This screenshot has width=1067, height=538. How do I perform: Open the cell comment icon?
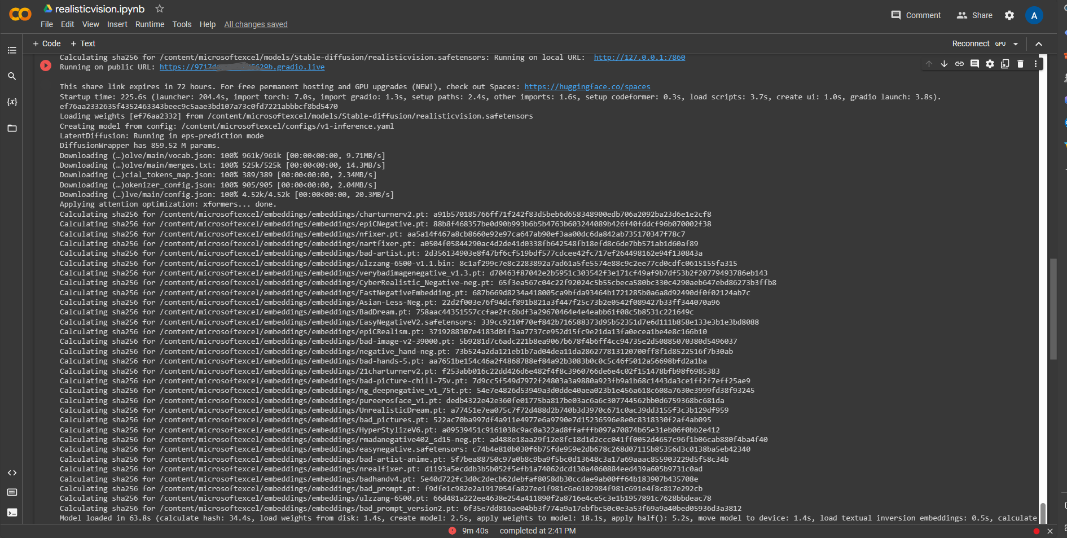(x=974, y=64)
